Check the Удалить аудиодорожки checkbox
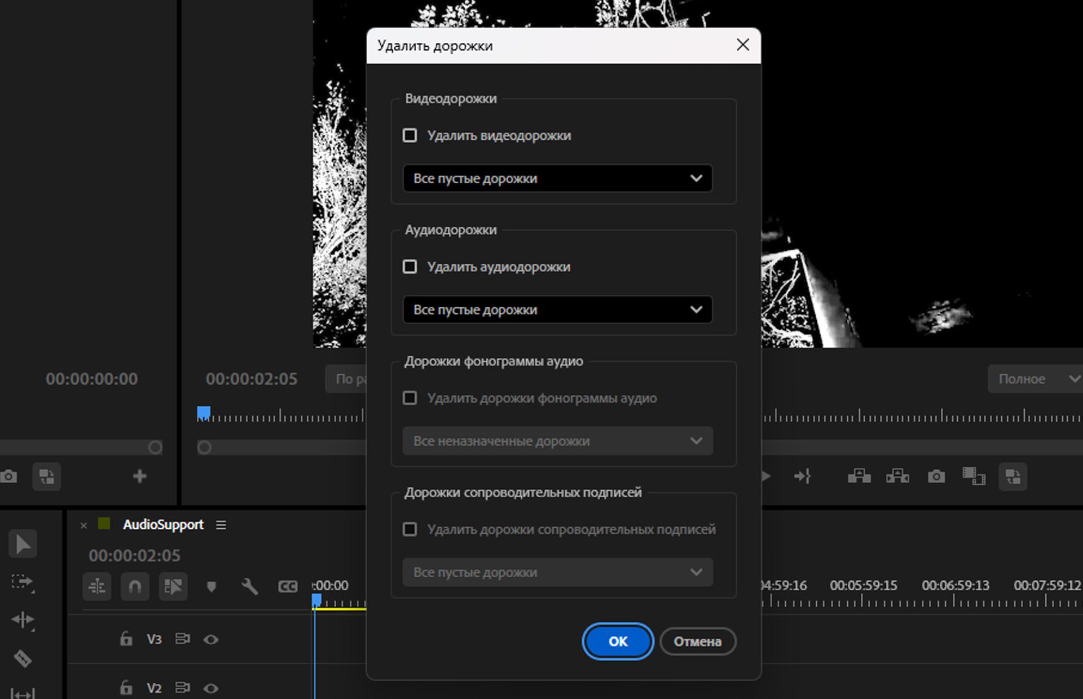This screenshot has height=699, width=1083. pyautogui.click(x=410, y=267)
